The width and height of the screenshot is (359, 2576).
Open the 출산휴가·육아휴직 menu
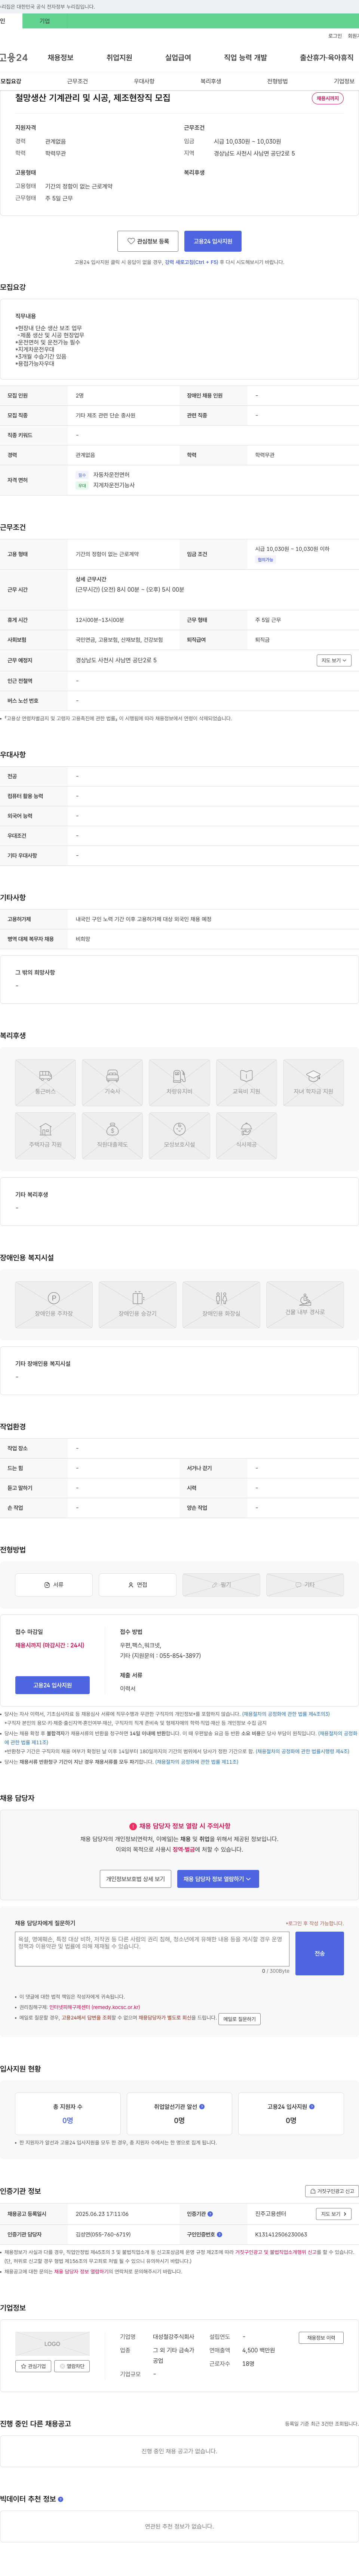326,58
